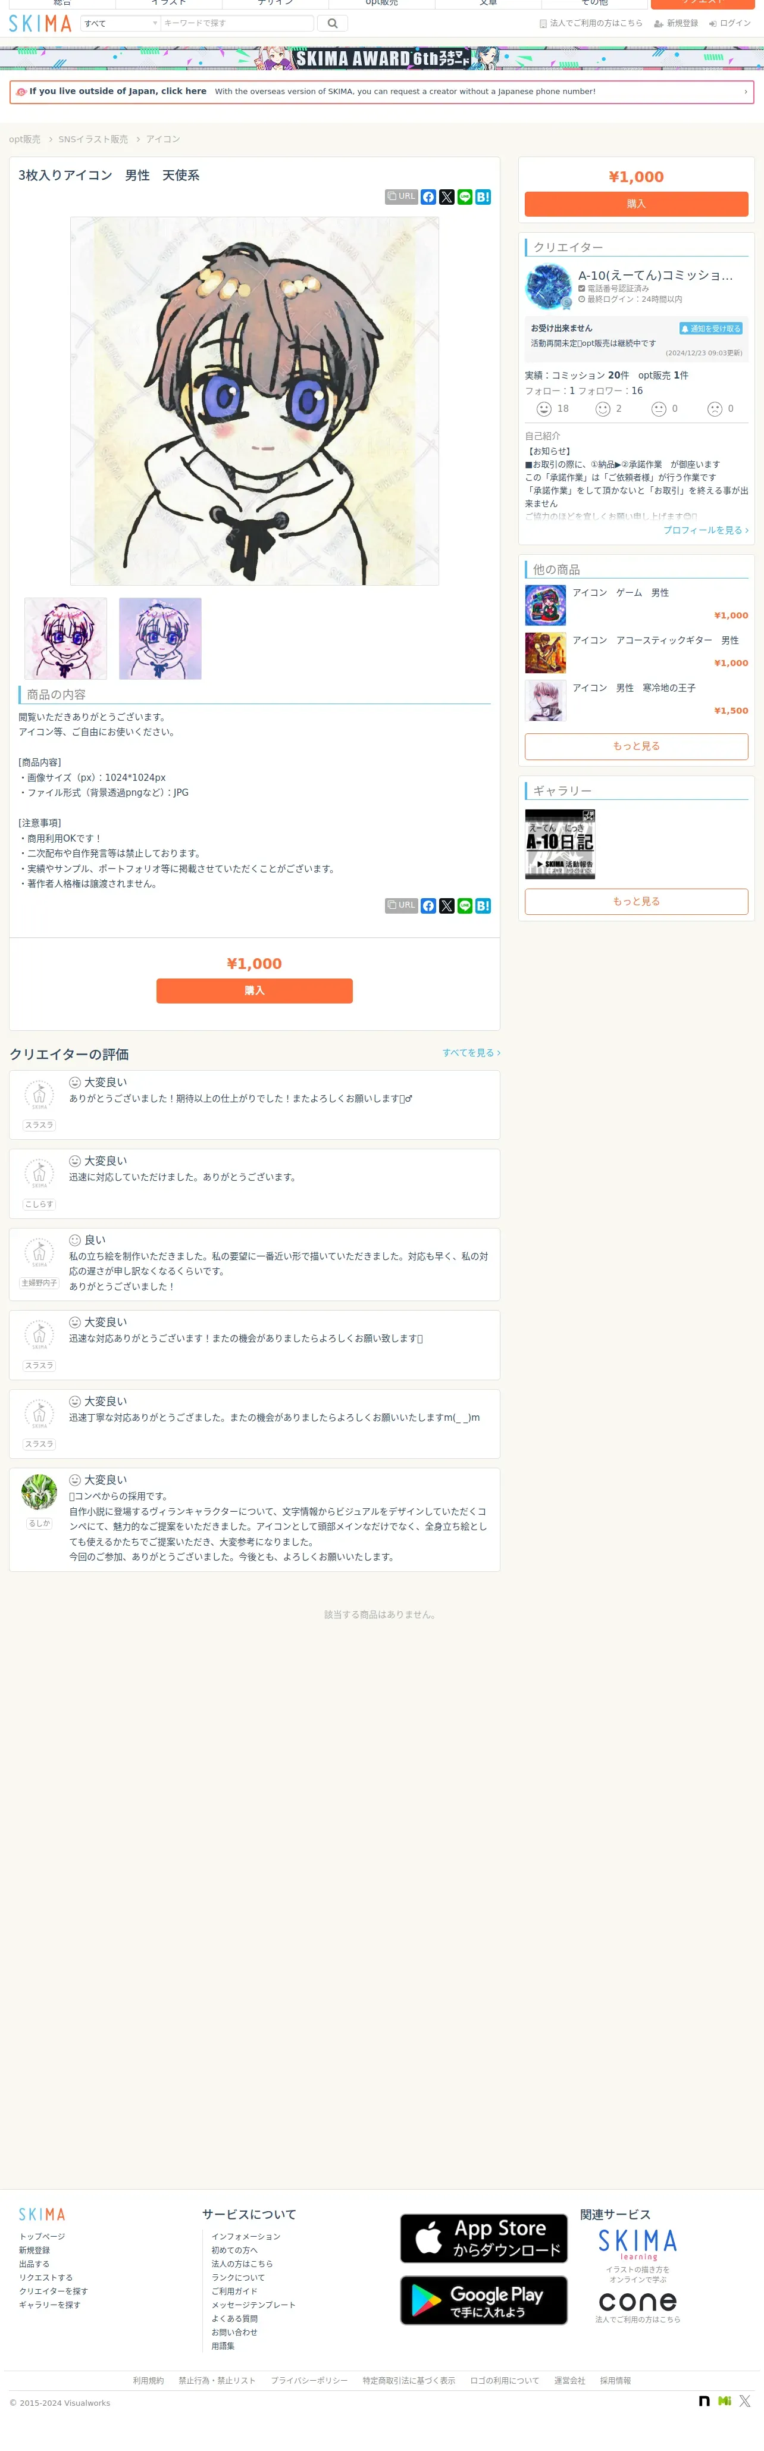
Task: Select the purple-haired first thumbnail image
Action: pos(65,639)
